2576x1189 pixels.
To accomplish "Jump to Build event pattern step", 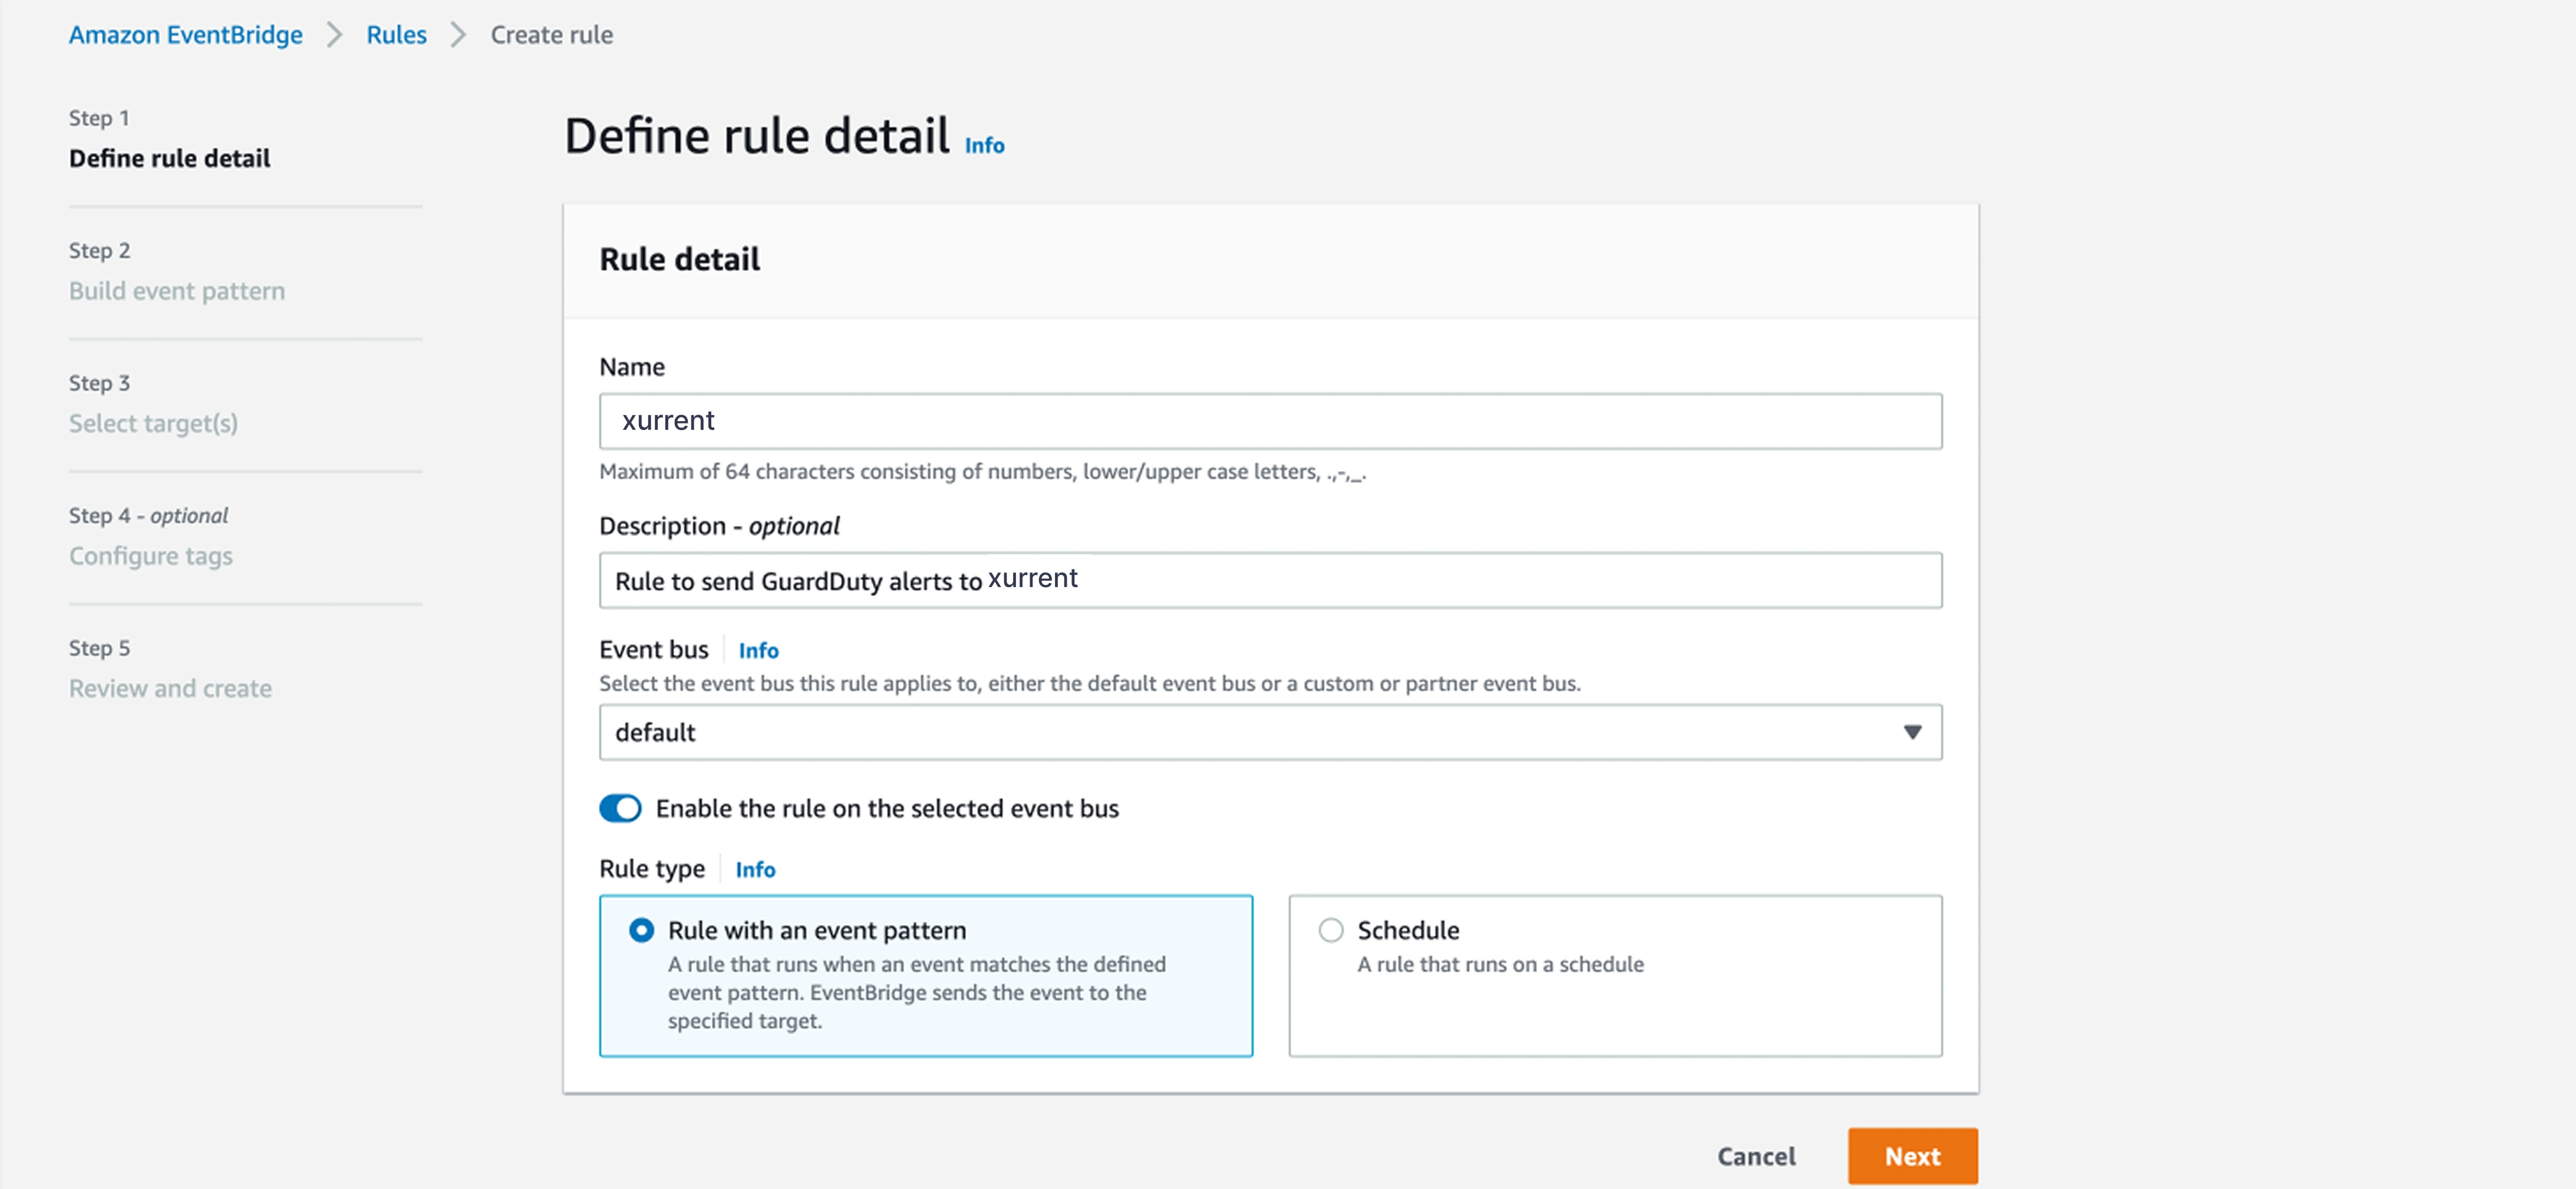I will coord(177,291).
